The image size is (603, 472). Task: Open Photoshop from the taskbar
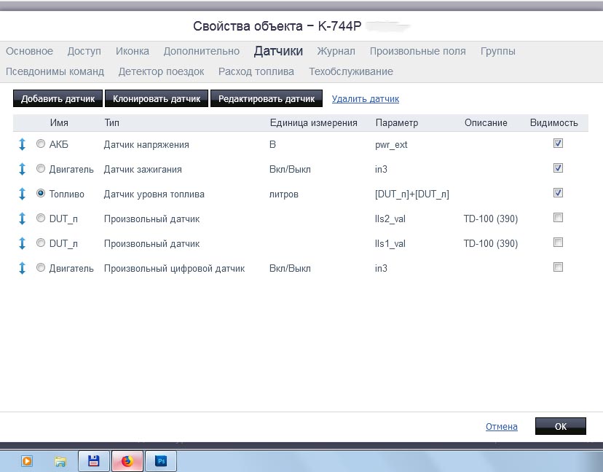tap(161, 460)
